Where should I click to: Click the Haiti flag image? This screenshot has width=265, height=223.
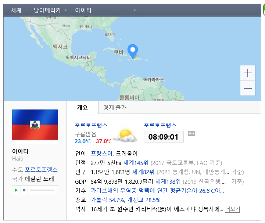click(x=35, y=125)
